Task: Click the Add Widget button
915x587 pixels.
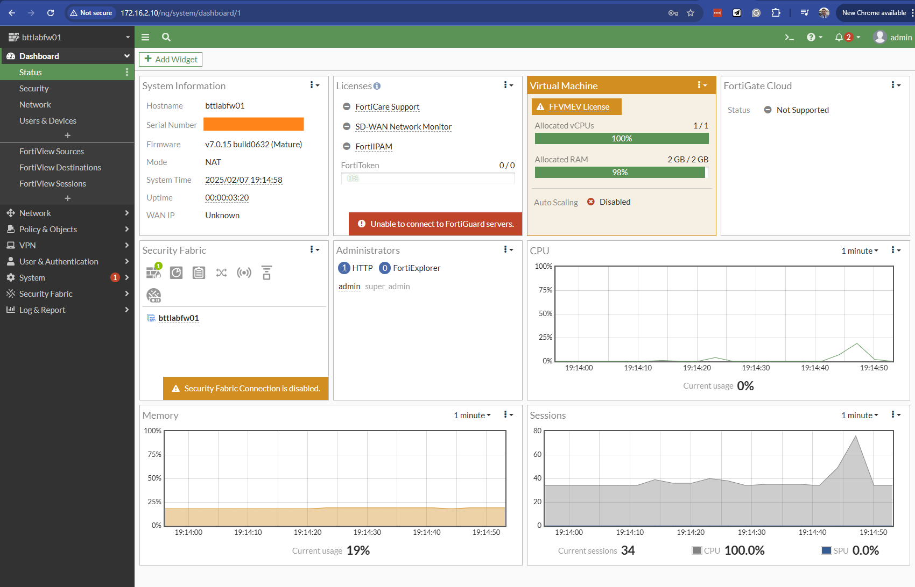Action: point(170,59)
